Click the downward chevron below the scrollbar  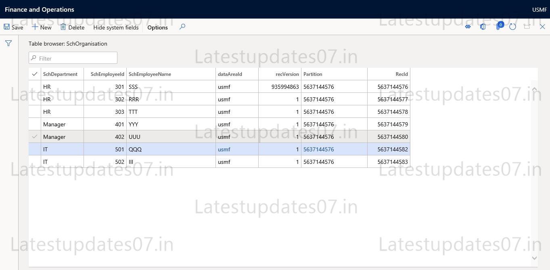pyautogui.click(x=534, y=262)
